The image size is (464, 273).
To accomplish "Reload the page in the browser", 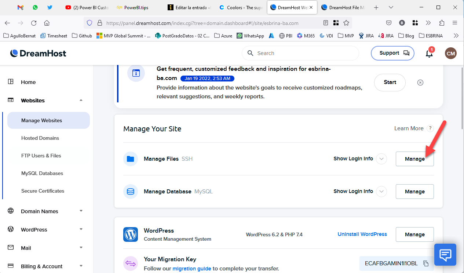I will point(34,23).
